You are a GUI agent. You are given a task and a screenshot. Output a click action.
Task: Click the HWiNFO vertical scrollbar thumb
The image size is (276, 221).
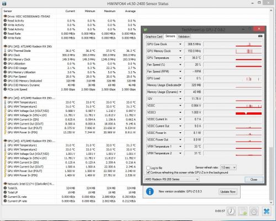click(x=271, y=174)
